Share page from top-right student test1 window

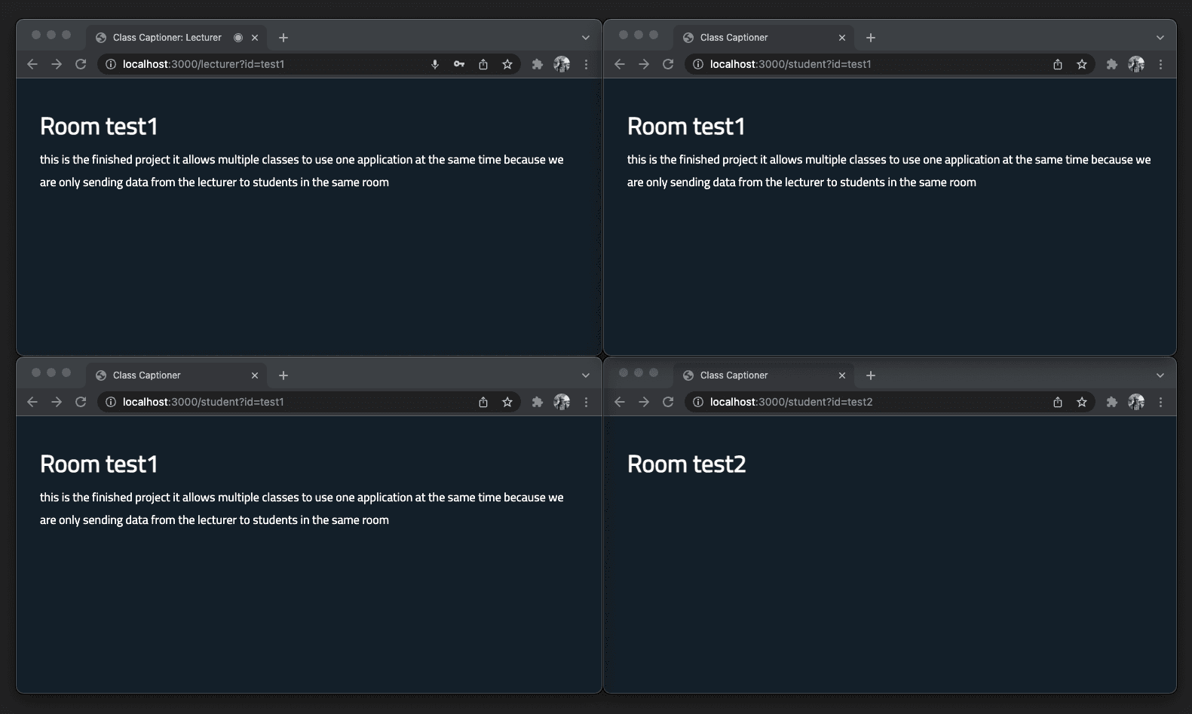coord(1058,64)
